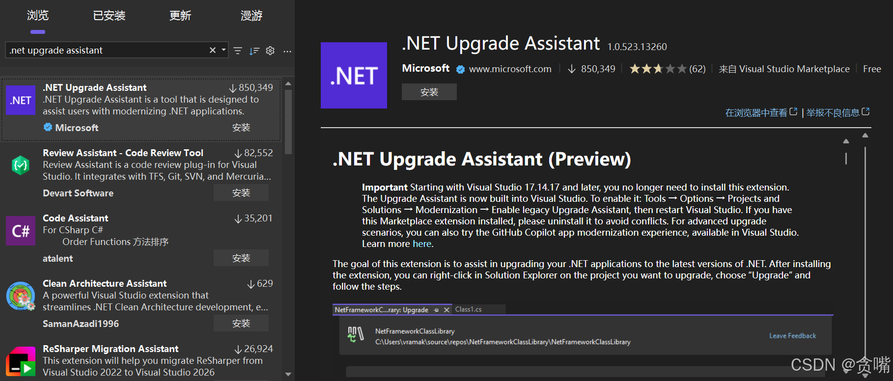Select the atalent publisher name
The width and height of the screenshot is (893, 381).
[x=57, y=258]
